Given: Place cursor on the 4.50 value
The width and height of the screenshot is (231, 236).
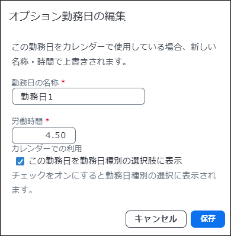Looking at the screenshot, I should [56, 135].
